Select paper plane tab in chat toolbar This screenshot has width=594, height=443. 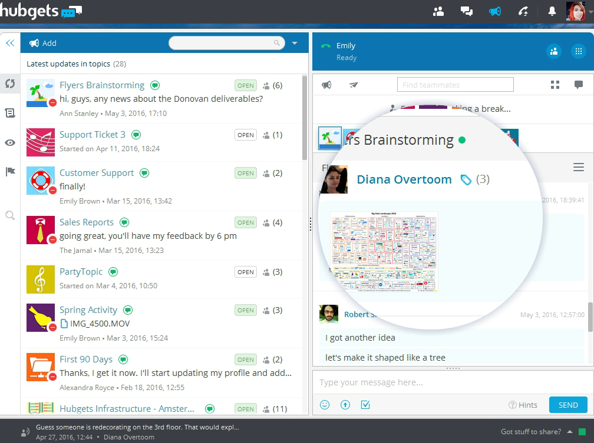tap(354, 85)
